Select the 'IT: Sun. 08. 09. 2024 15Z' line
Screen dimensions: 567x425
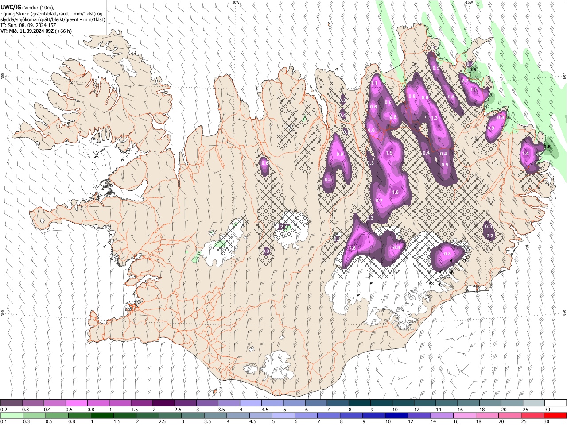[x=28, y=25]
